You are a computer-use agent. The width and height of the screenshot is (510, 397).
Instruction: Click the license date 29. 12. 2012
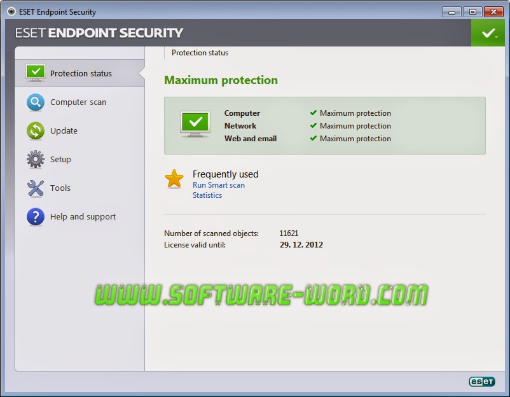point(301,245)
